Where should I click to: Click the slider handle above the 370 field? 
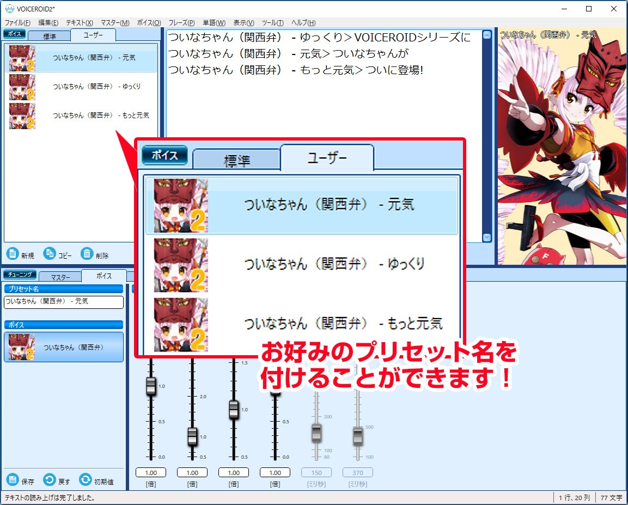[358, 436]
